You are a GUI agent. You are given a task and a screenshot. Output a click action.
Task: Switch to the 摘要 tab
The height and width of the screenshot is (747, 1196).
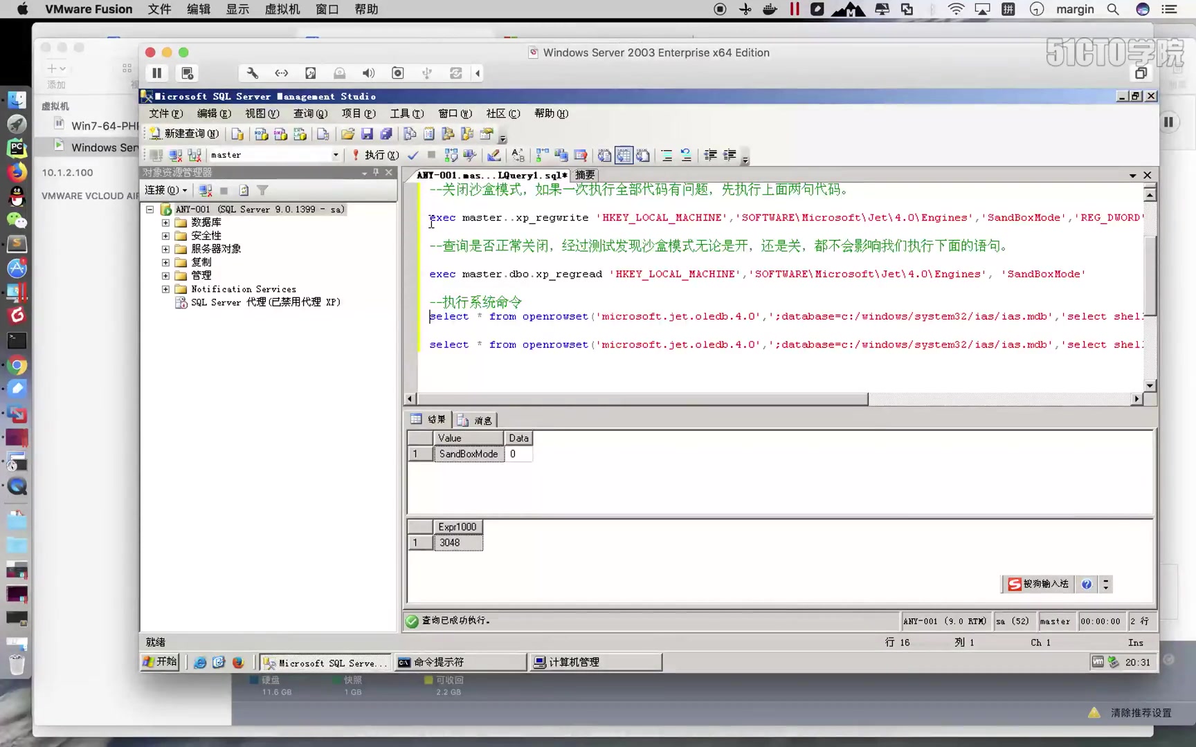click(585, 175)
